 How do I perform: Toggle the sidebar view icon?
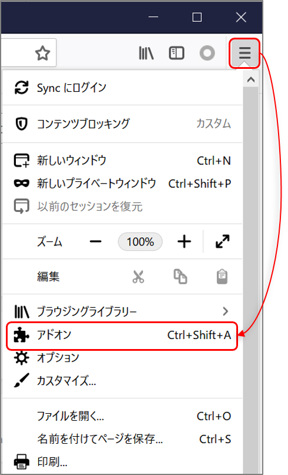point(176,53)
